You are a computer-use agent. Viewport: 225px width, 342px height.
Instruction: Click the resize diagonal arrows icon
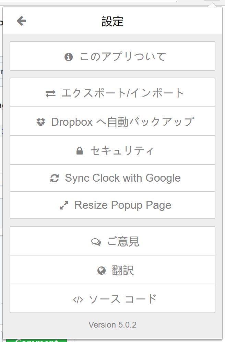pos(64,205)
